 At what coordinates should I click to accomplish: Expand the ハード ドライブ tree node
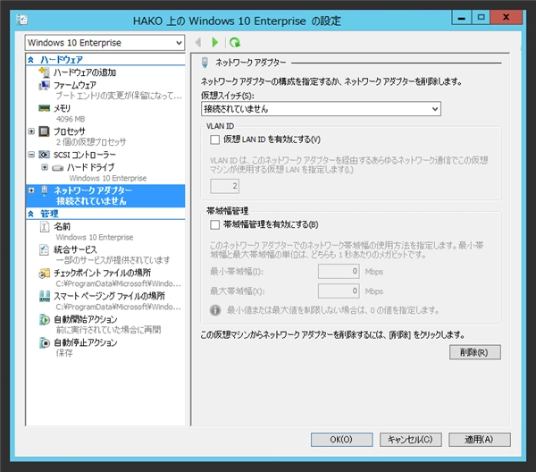click(x=45, y=167)
